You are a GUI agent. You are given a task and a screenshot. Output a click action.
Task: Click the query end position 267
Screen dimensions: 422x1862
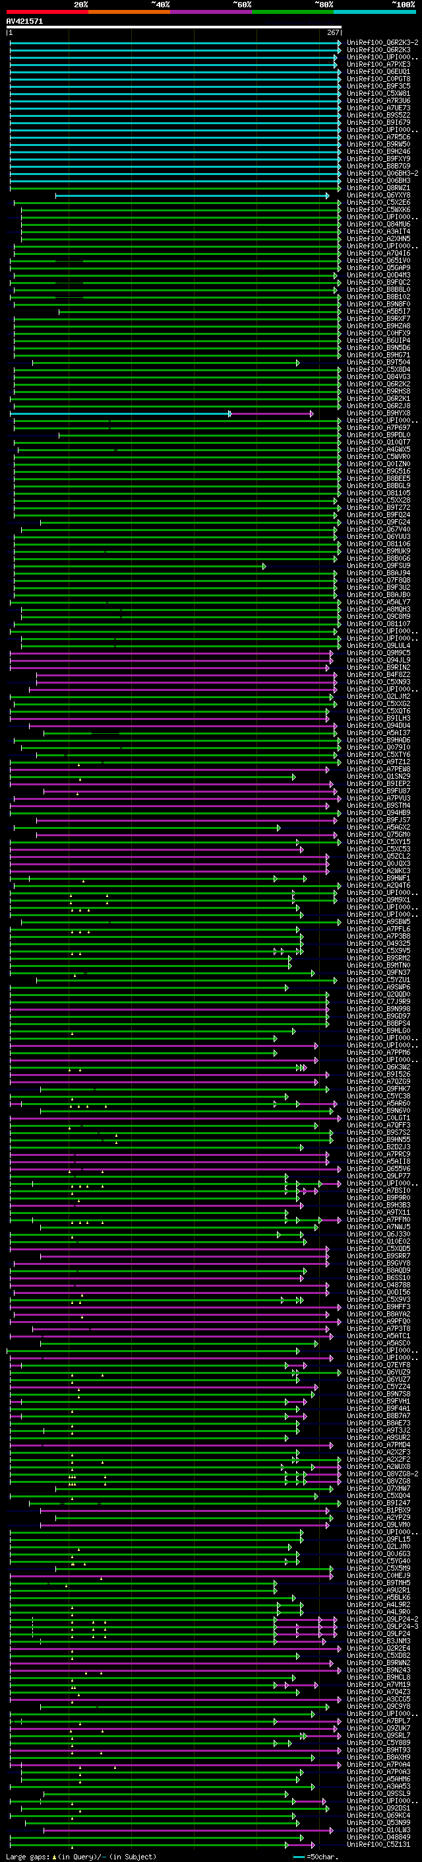(333, 32)
